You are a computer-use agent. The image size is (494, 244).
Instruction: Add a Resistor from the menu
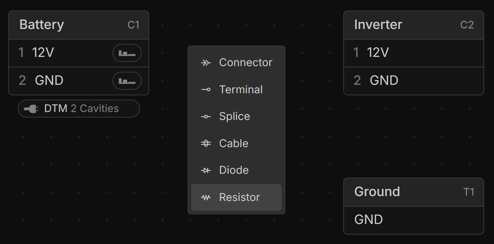(239, 197)
